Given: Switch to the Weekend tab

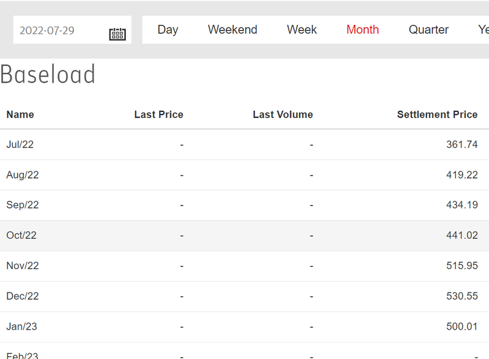Looking at the screenshot, I should pyautogui.click(x=232, y=29).
